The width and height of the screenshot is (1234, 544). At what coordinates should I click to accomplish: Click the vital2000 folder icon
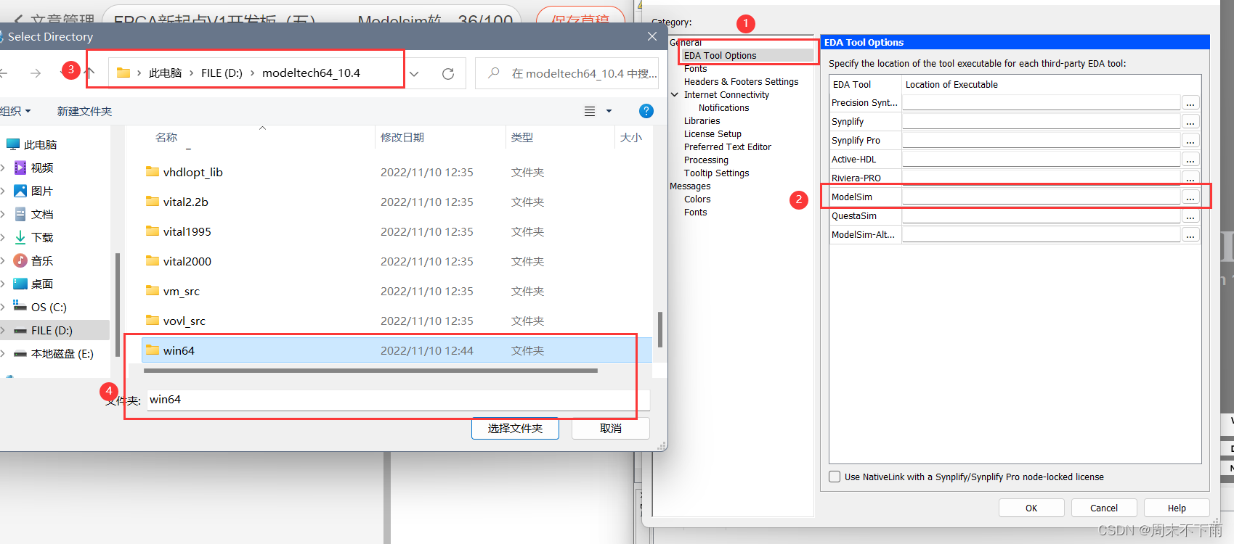[153, 260]
